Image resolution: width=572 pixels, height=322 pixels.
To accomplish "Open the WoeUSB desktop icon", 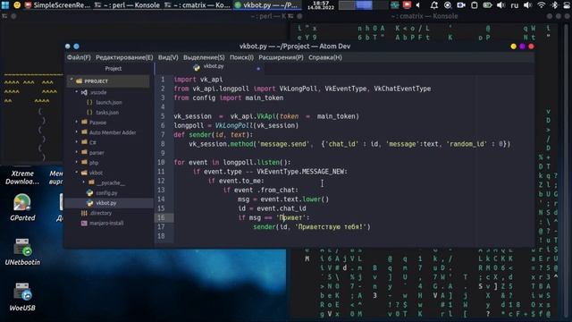I will (x=22, y=296).
